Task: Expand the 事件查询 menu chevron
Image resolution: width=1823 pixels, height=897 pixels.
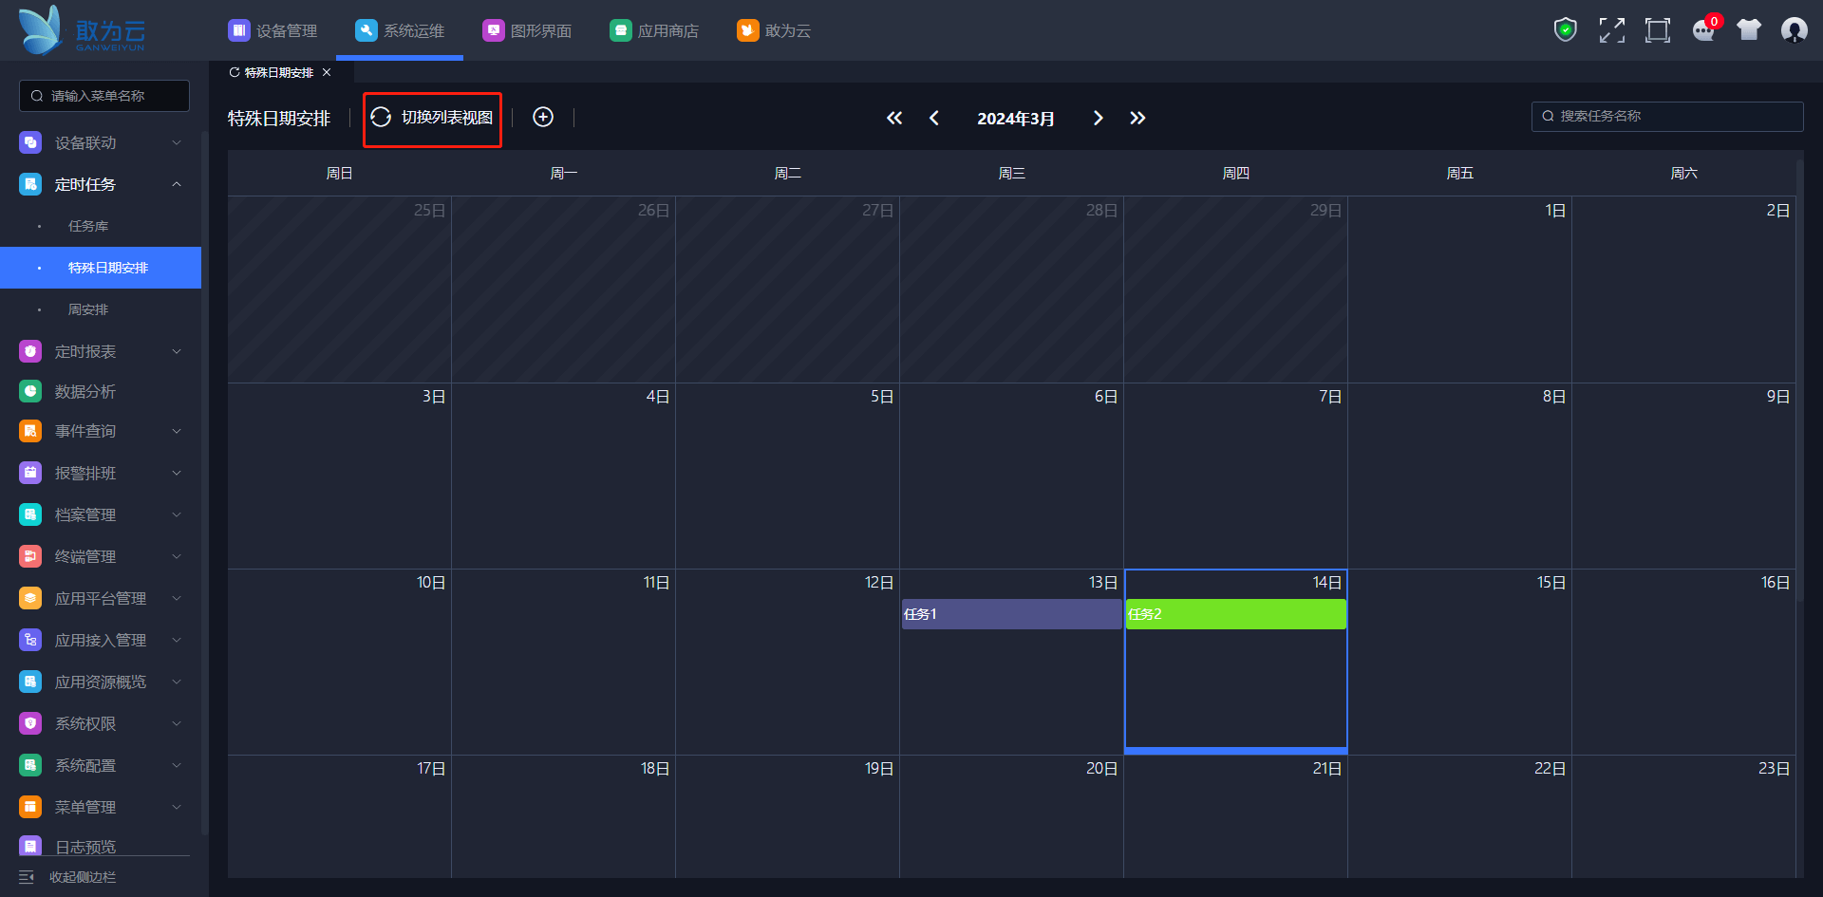Action: (177, 431)
